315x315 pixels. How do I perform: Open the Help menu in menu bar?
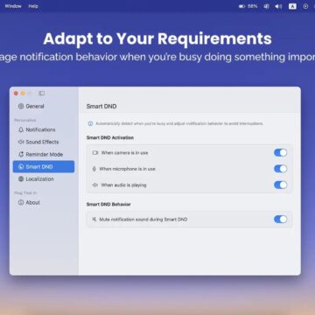click(x=33, y=6)
